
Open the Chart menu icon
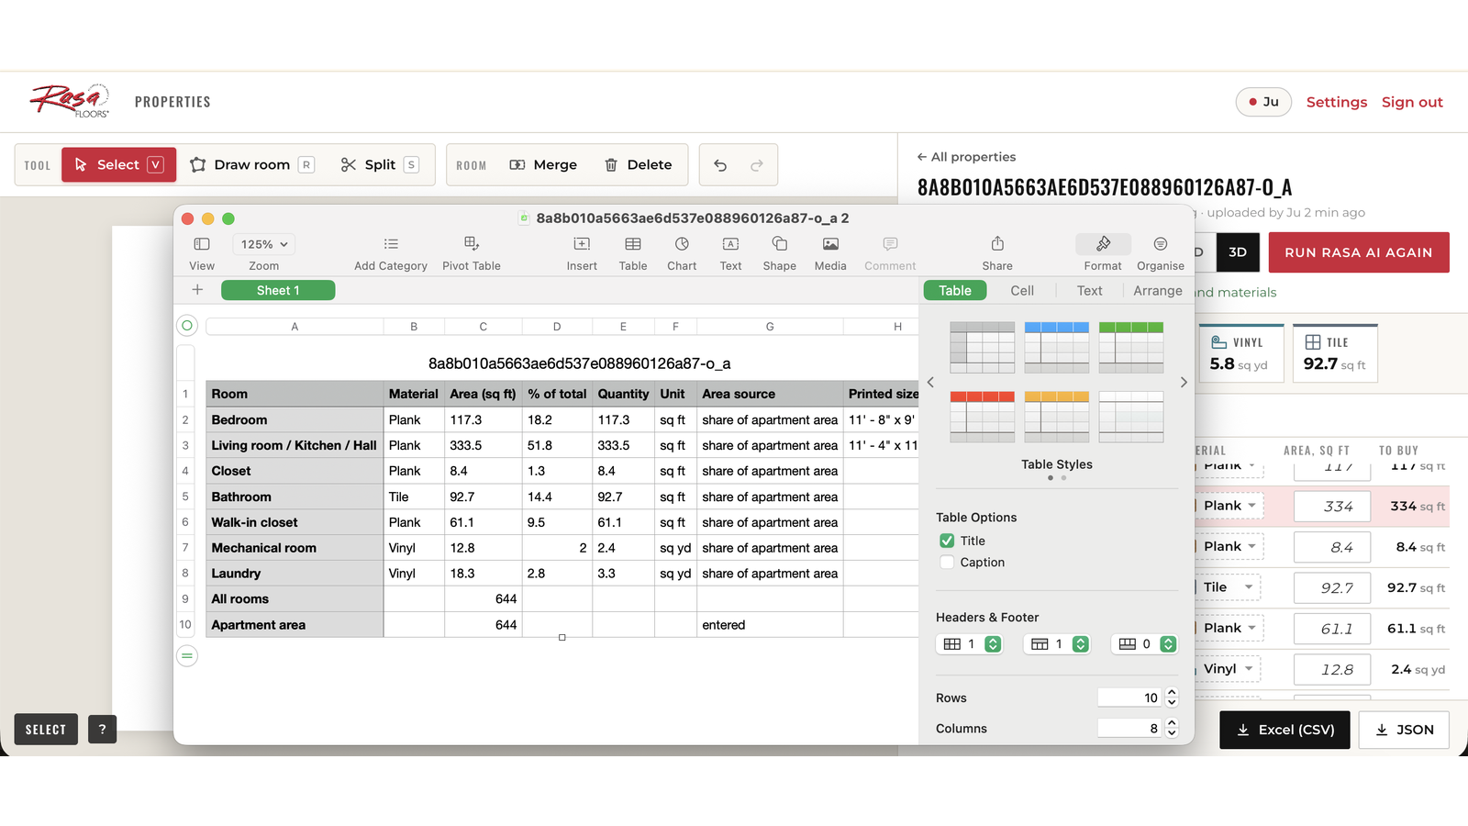(682, 244)
